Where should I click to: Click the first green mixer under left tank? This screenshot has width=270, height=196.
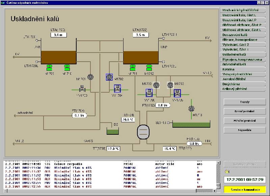click(x=49, y=66)
